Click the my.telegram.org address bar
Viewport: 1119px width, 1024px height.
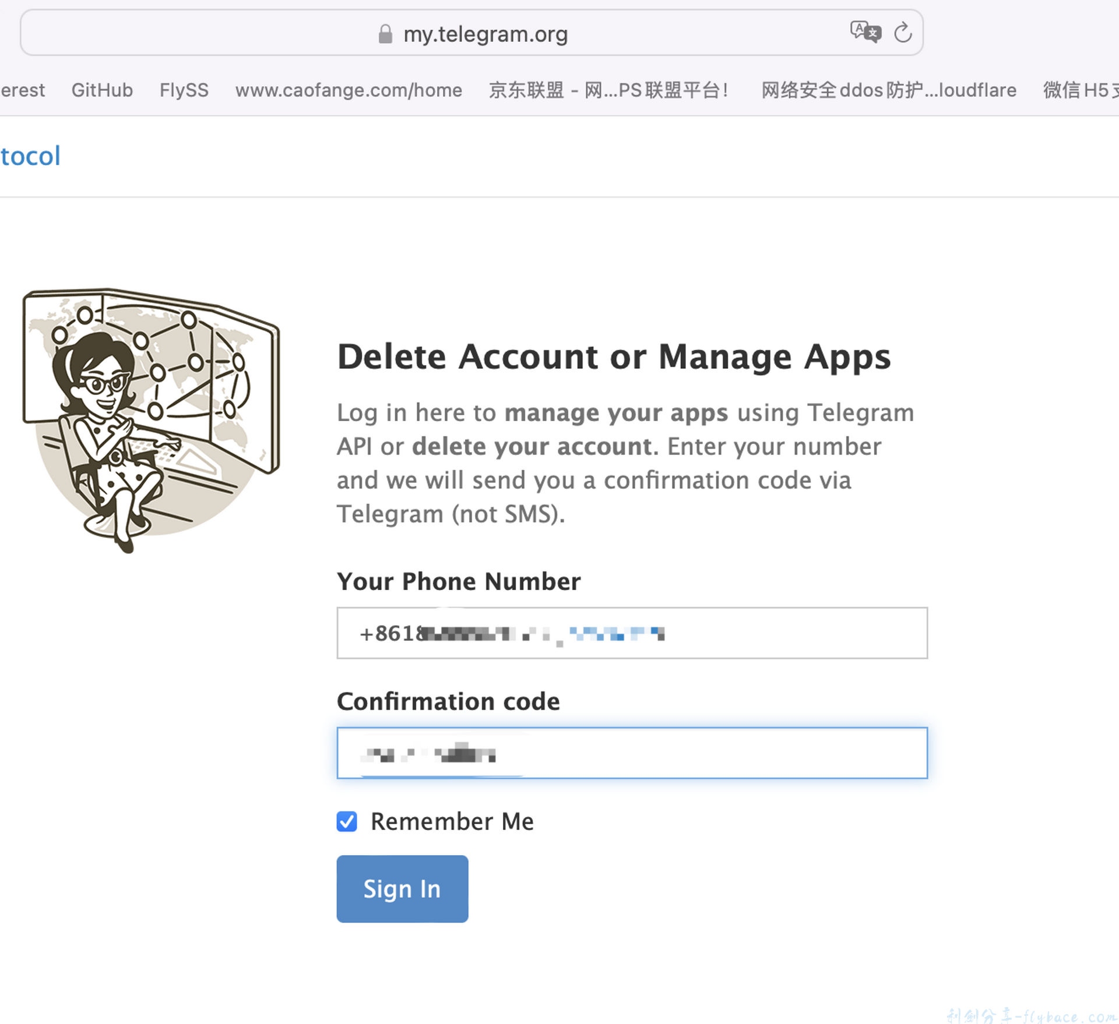pos(485,34)
